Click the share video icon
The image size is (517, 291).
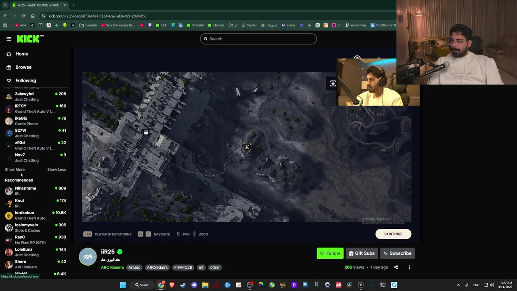point(396,267)
